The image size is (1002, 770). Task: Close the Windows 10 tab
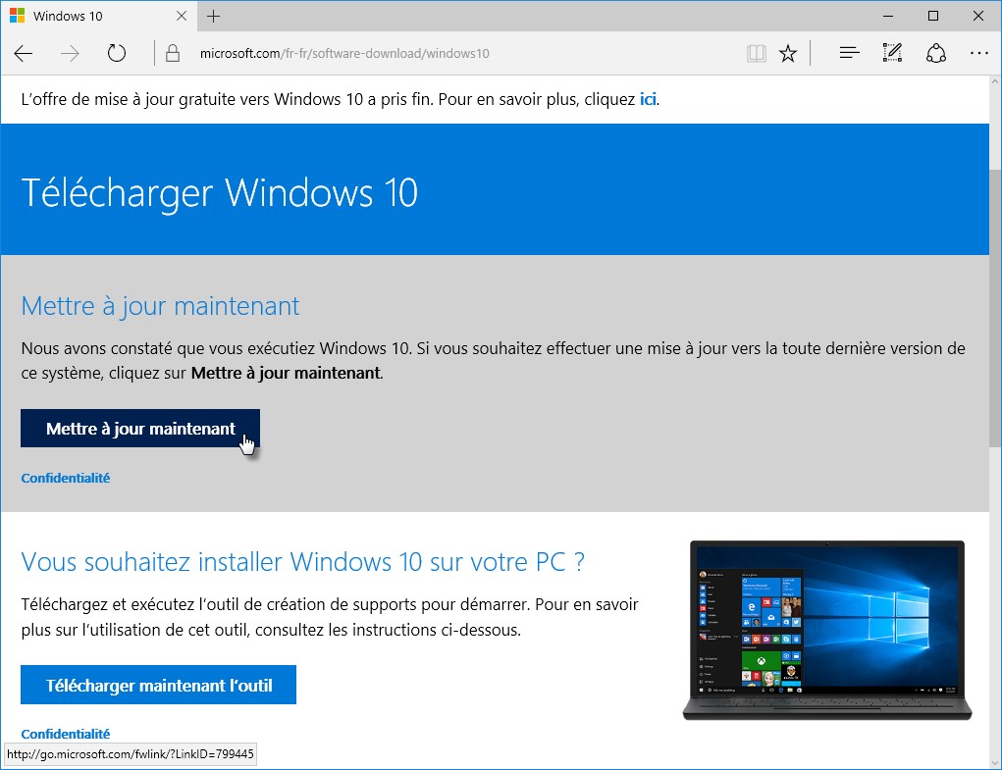[x=183, y=17]
